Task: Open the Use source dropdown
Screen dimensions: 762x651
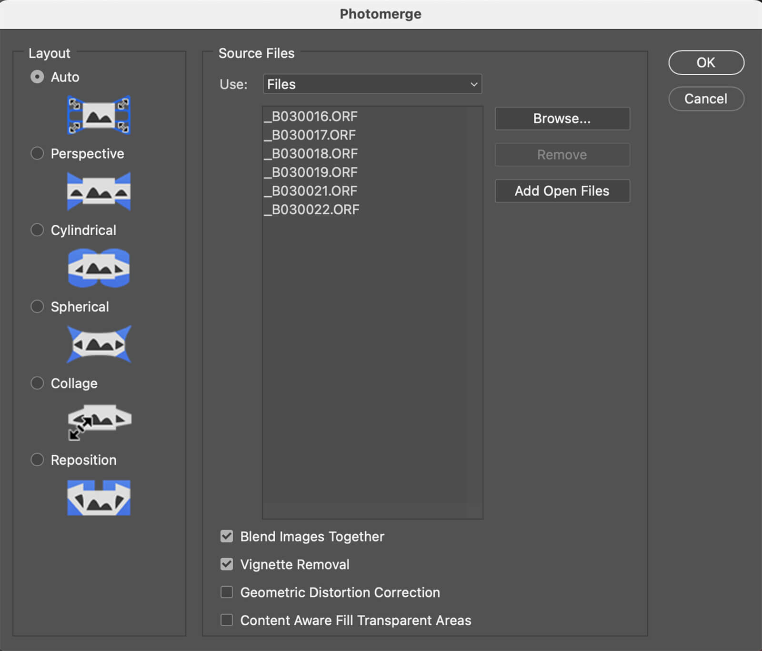Action: point(372,84)
